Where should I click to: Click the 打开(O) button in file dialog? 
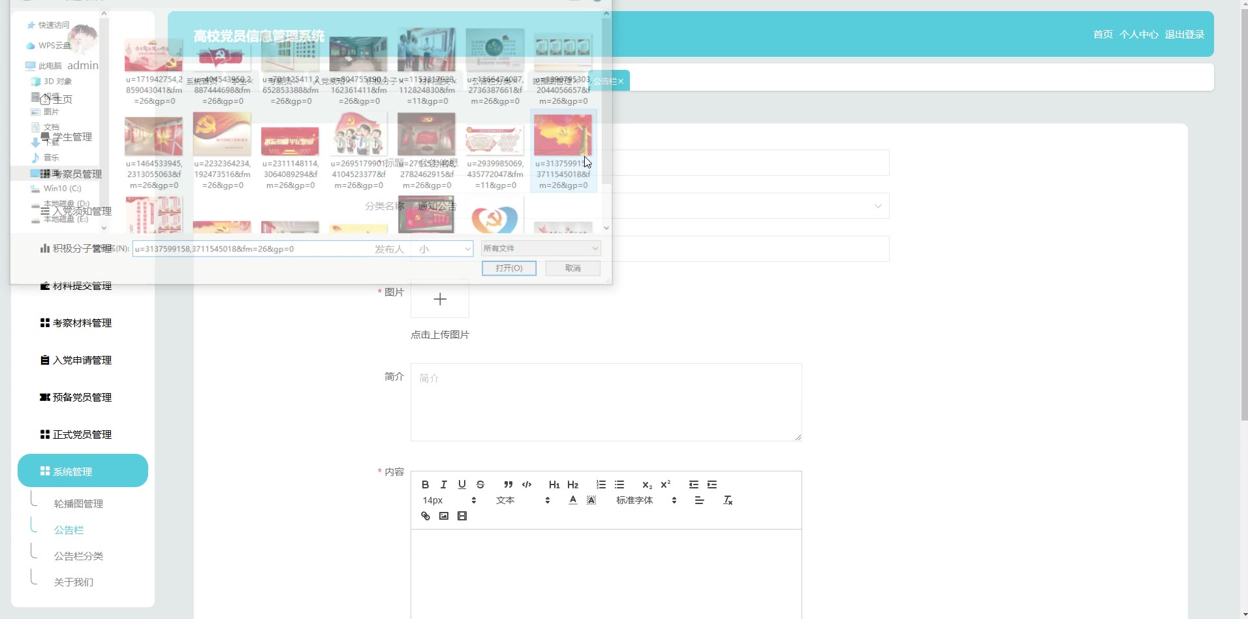509,268
